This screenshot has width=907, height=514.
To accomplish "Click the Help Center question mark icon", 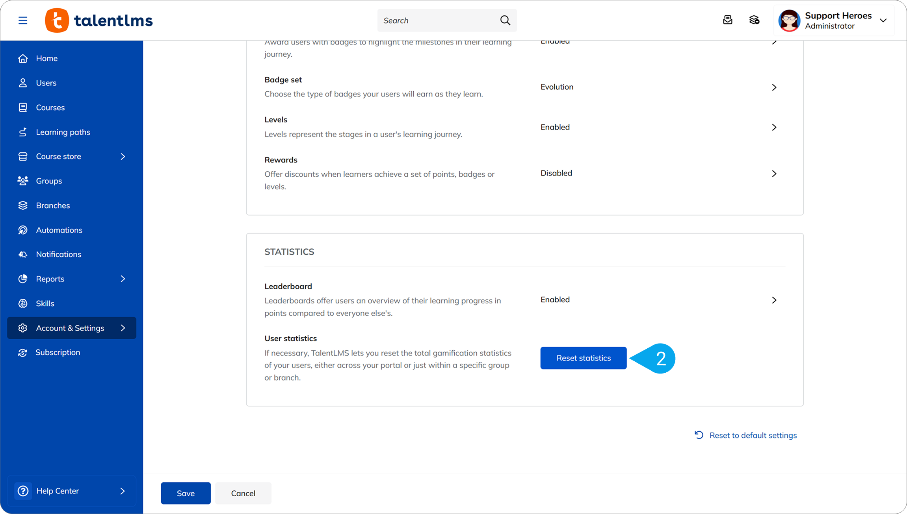I will [23, 491].
